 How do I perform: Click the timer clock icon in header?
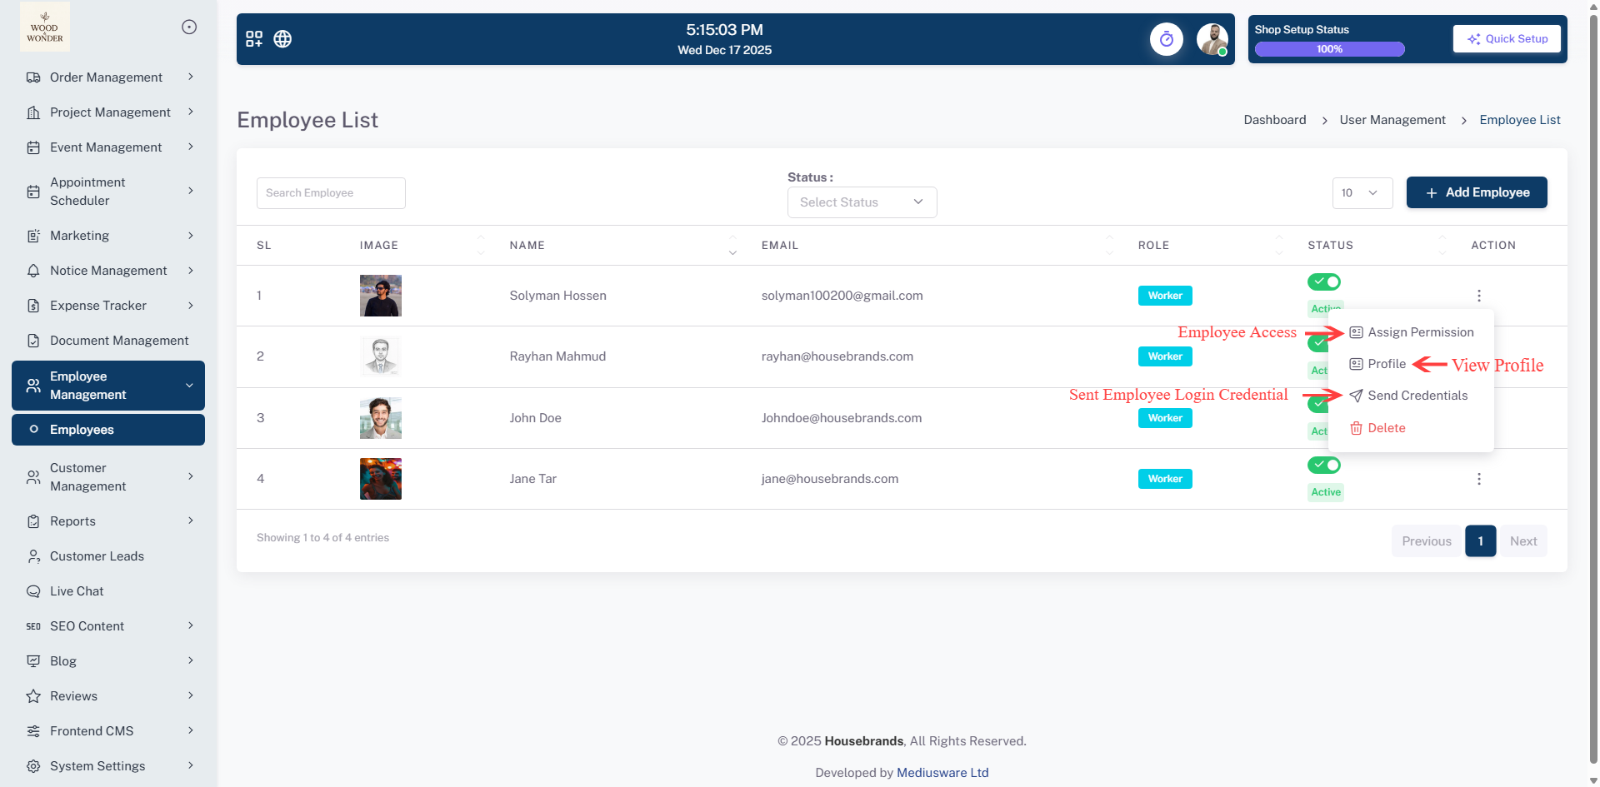(1166, 39)
